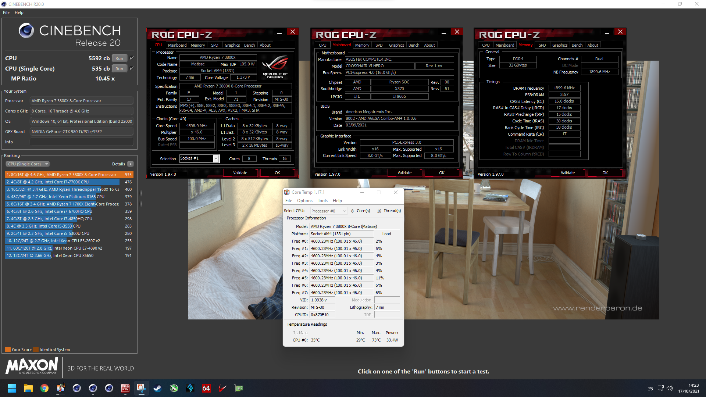Open the CPU (Single Core) ranking dropdown
Viewport: 706px width, 397px height.
click(28, 164)
